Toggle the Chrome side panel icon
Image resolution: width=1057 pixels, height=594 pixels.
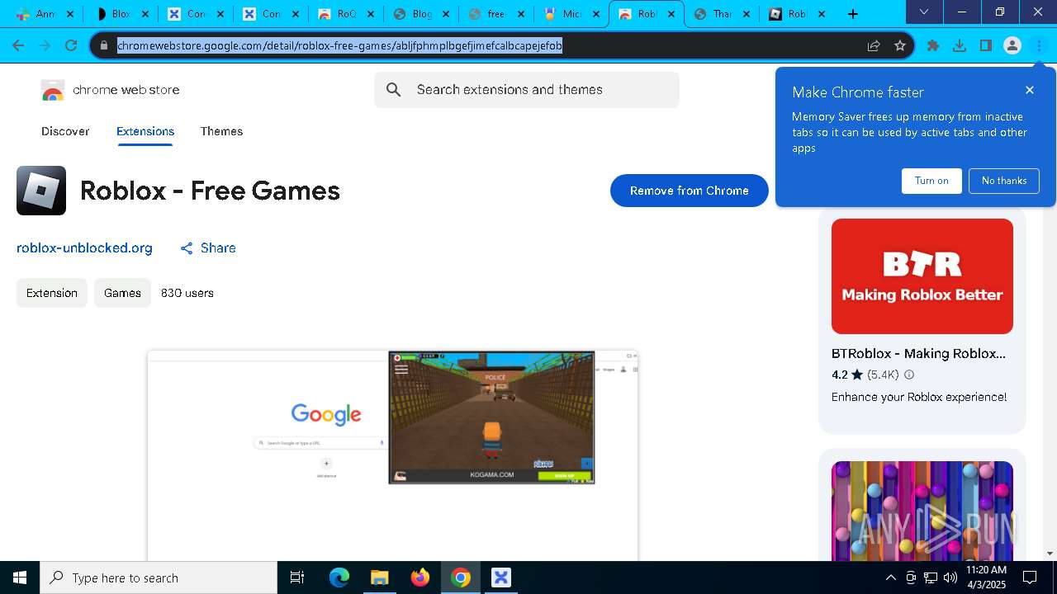[986, 45]
